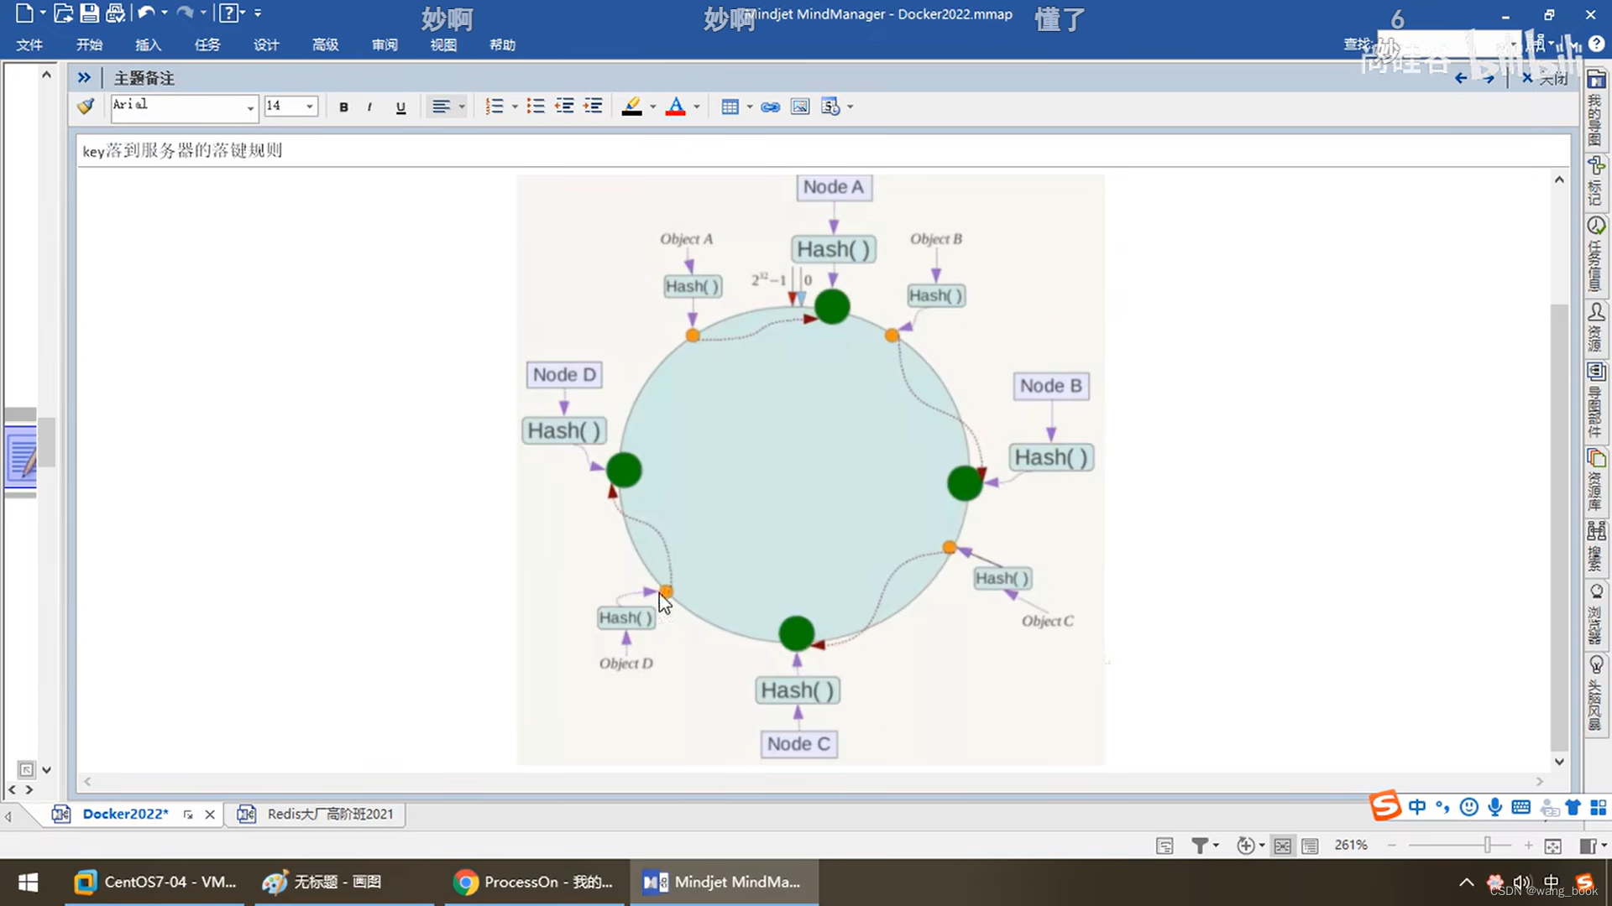Click the filter funnel icon in status bar

1201,846
